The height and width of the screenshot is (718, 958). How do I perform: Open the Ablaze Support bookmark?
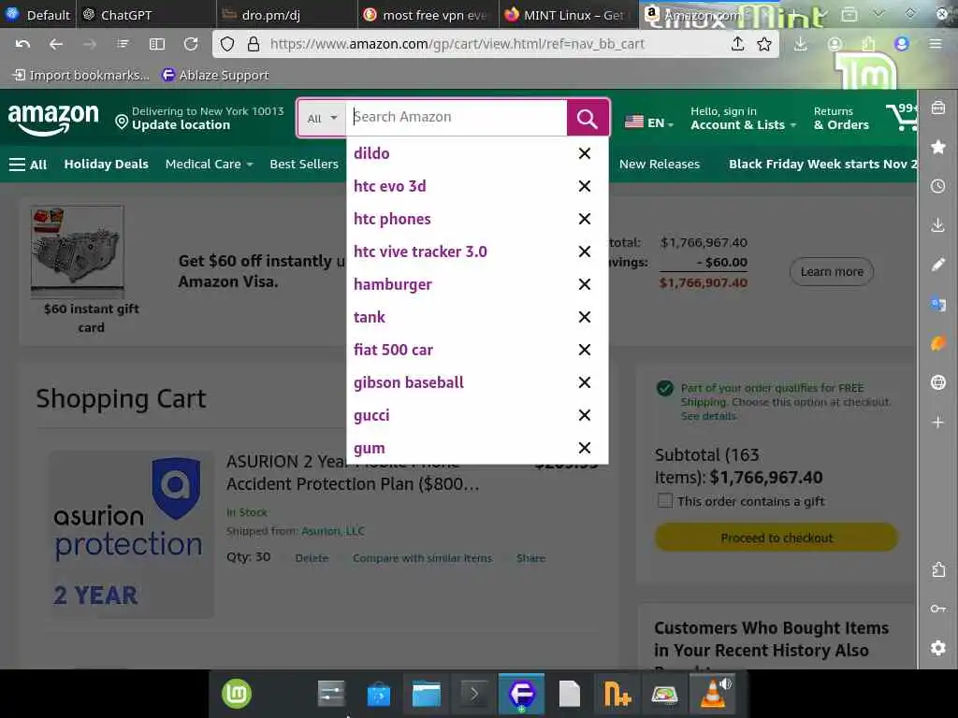215,75
